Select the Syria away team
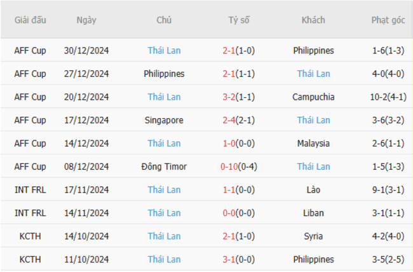The width and height of the screenshot is (413, 272). 313,236
